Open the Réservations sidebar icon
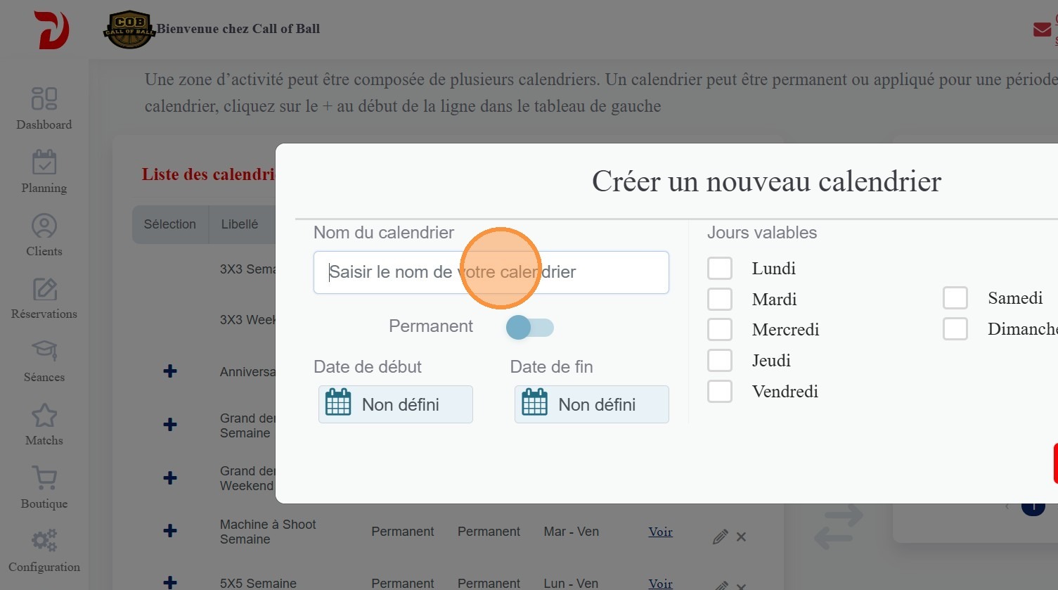 (x=44, y=289)
